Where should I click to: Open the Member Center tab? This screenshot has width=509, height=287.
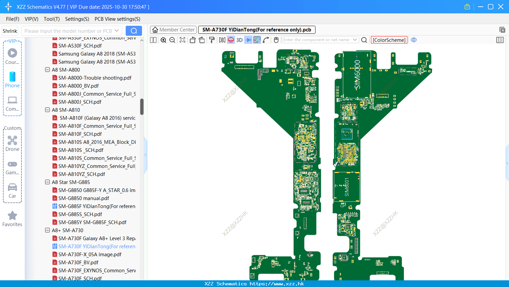tap(173, 30)
